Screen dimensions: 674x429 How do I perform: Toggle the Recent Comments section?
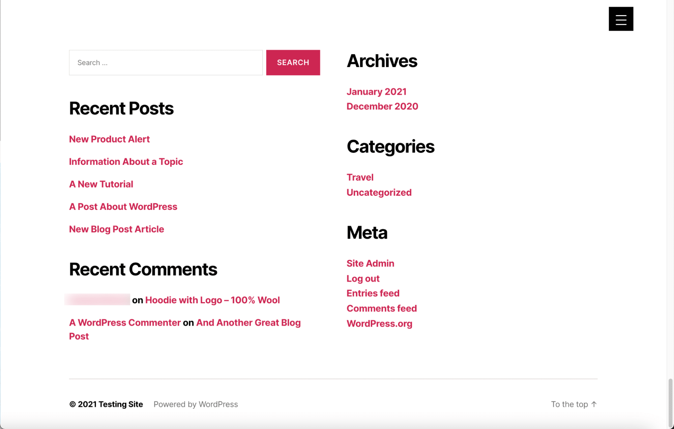[x=143, y=269]
